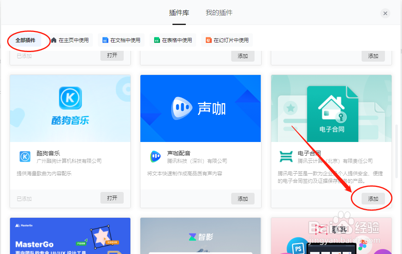Click 腾讯科技（深圳）有限公司 publisher text
The image size is (402, 254).
(x=197, y=161)
